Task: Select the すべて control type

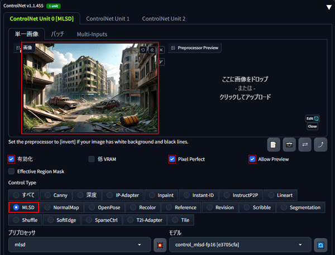Action: click(23, 195)
